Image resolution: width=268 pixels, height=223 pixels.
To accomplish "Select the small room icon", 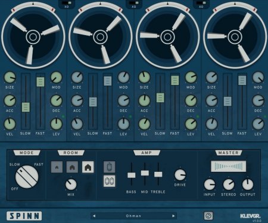I will click(57, 167).
